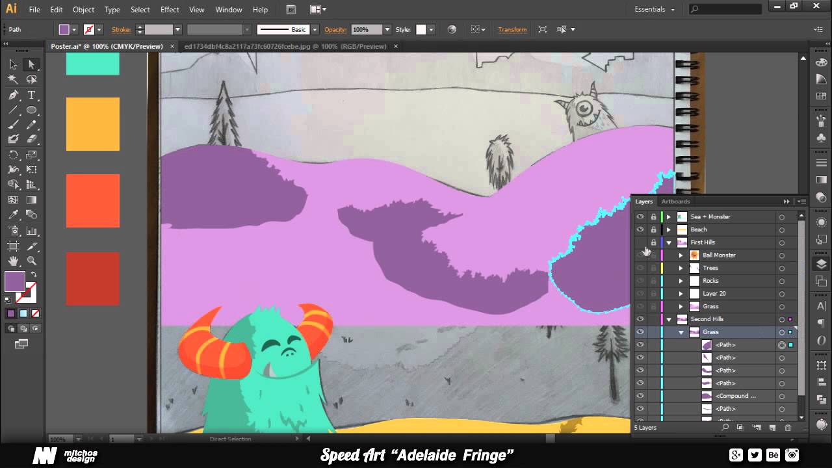Select the Hand tool

point(13,261)
